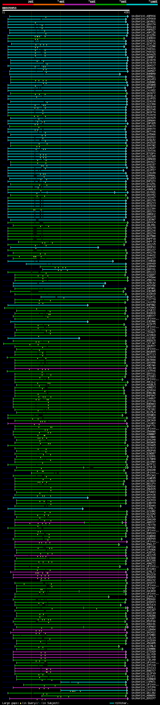Click the UniRef100_Q7ZUQ9 label
Image resolution: width=160 pixels, height=705 pixels.
pos(143,652)
